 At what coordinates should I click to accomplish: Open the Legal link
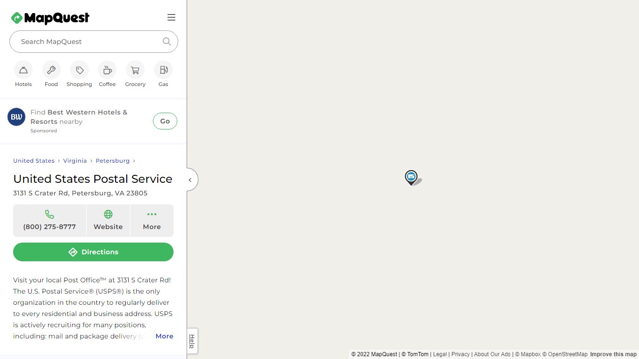coord(440,354)
